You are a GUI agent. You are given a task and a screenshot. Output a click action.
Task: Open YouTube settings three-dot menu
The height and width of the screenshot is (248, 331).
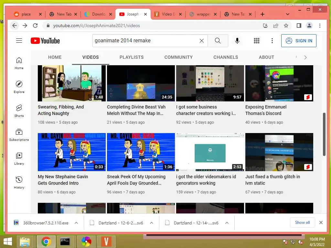coord(272,41)
